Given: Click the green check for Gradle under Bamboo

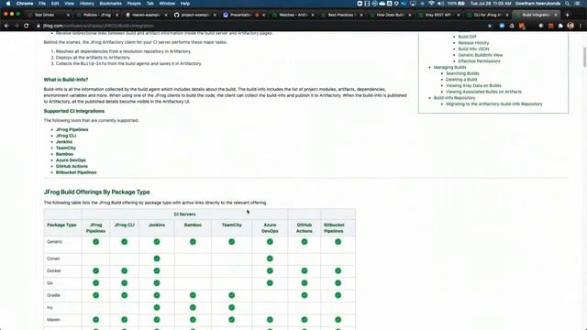Looking at the screenshot, I should [193, 295].
